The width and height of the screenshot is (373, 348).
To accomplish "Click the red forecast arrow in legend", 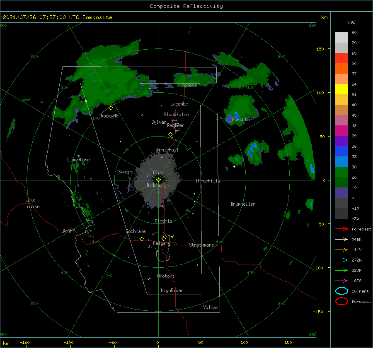I will pos(342,229).
